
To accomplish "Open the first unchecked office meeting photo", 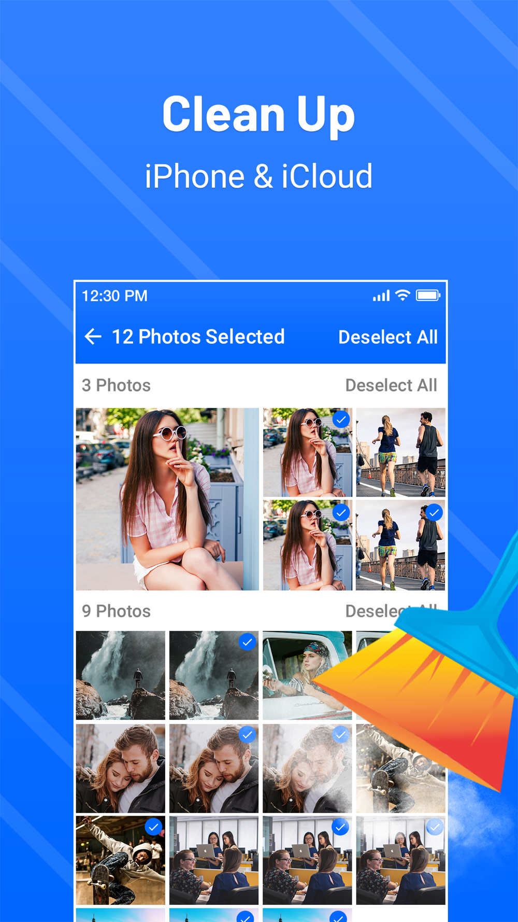I will click(214, 860).
